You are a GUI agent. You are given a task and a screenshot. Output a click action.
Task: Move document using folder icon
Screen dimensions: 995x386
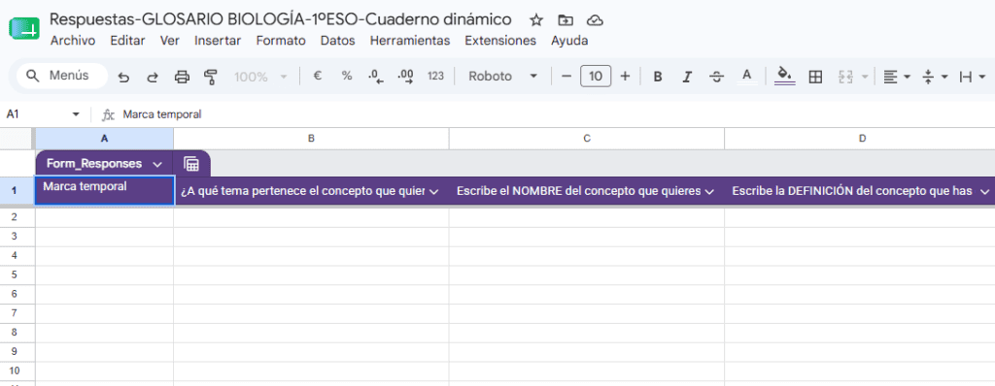565,20
